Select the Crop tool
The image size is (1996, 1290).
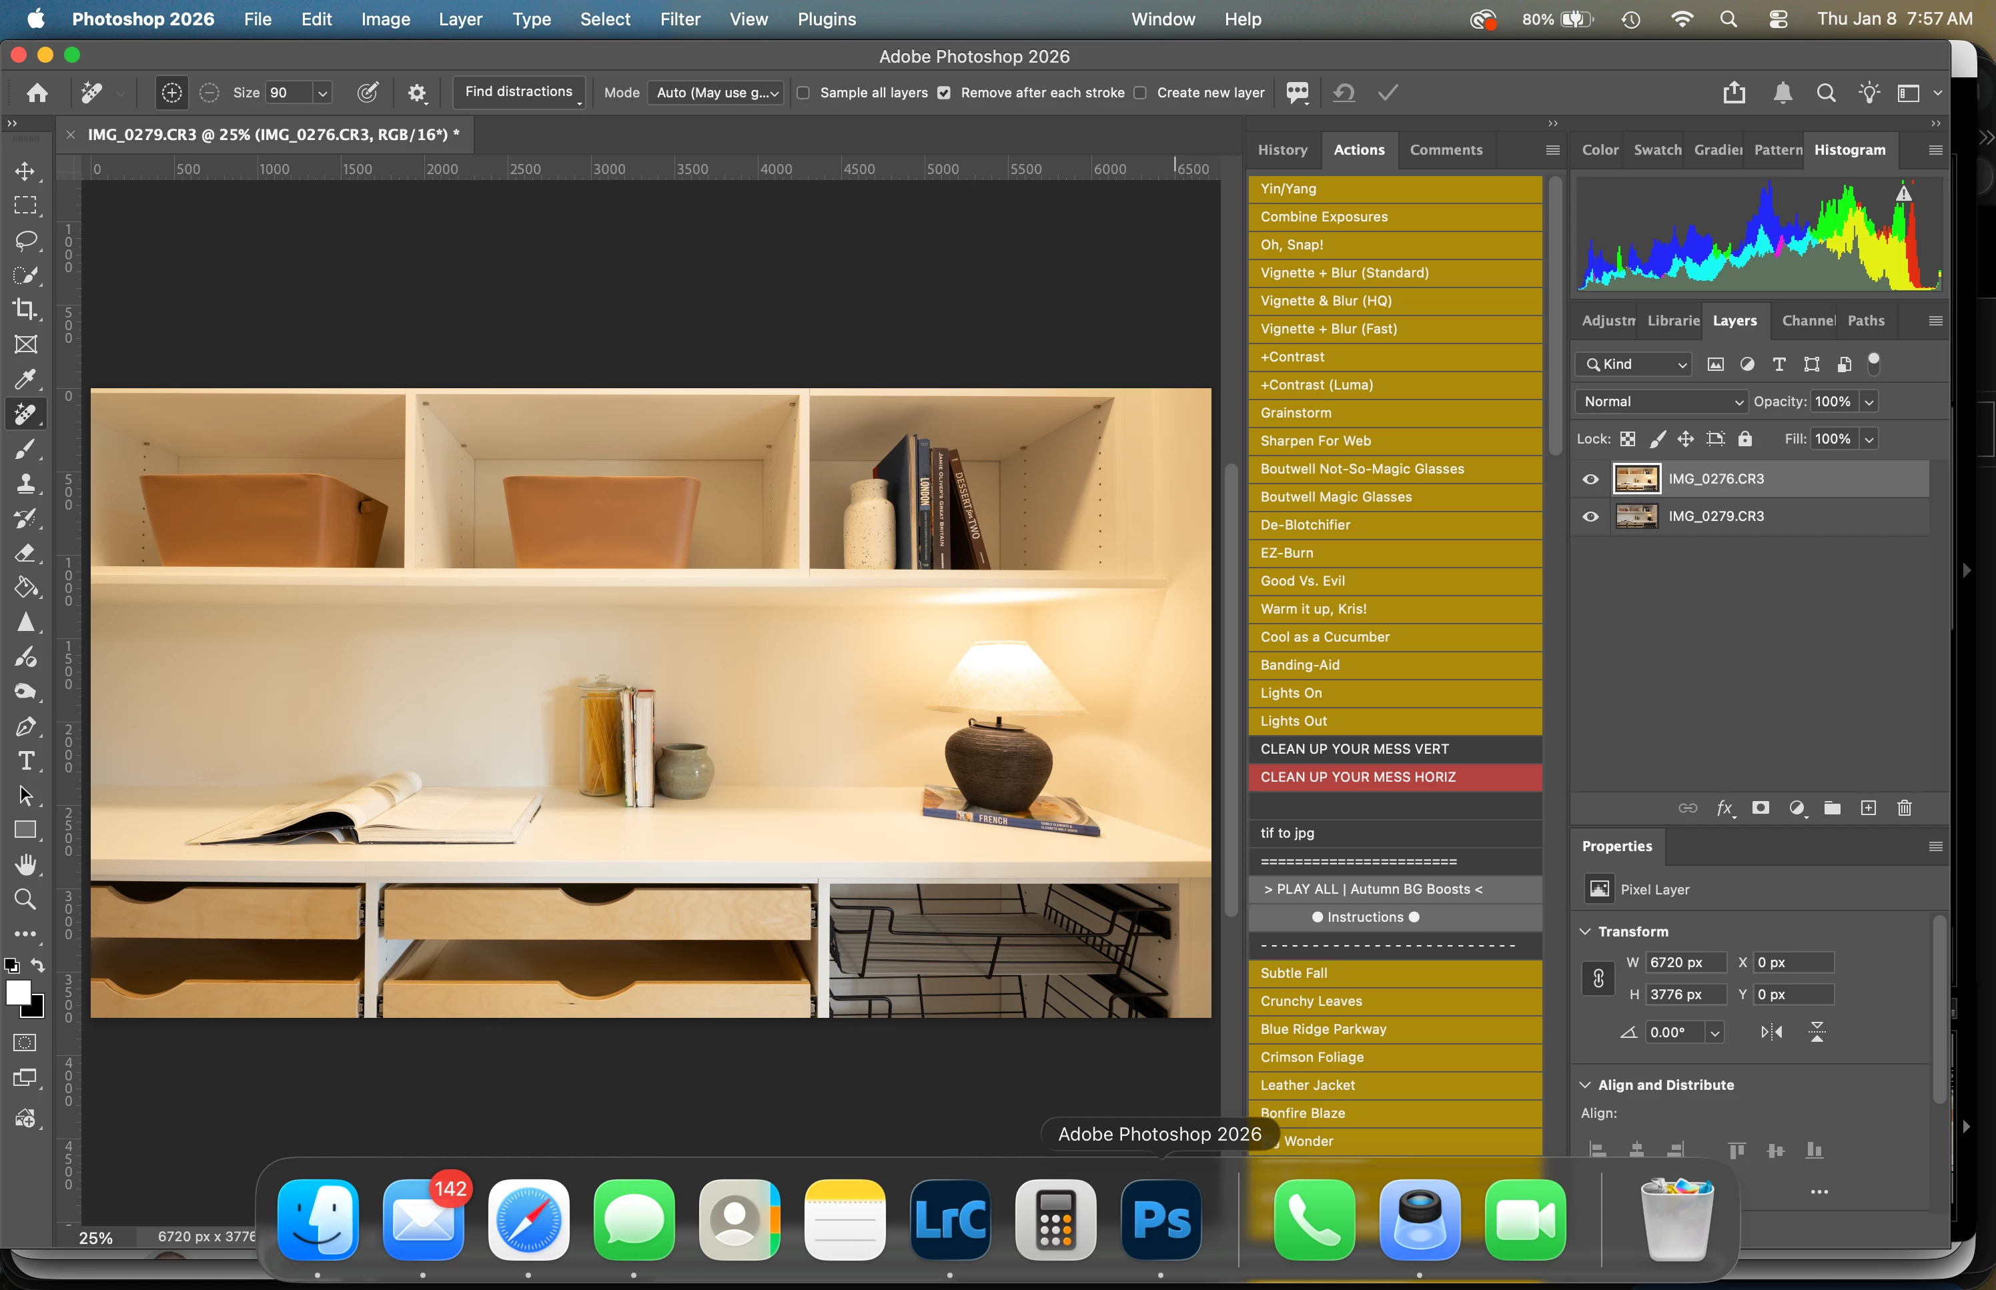pos(25,309)
